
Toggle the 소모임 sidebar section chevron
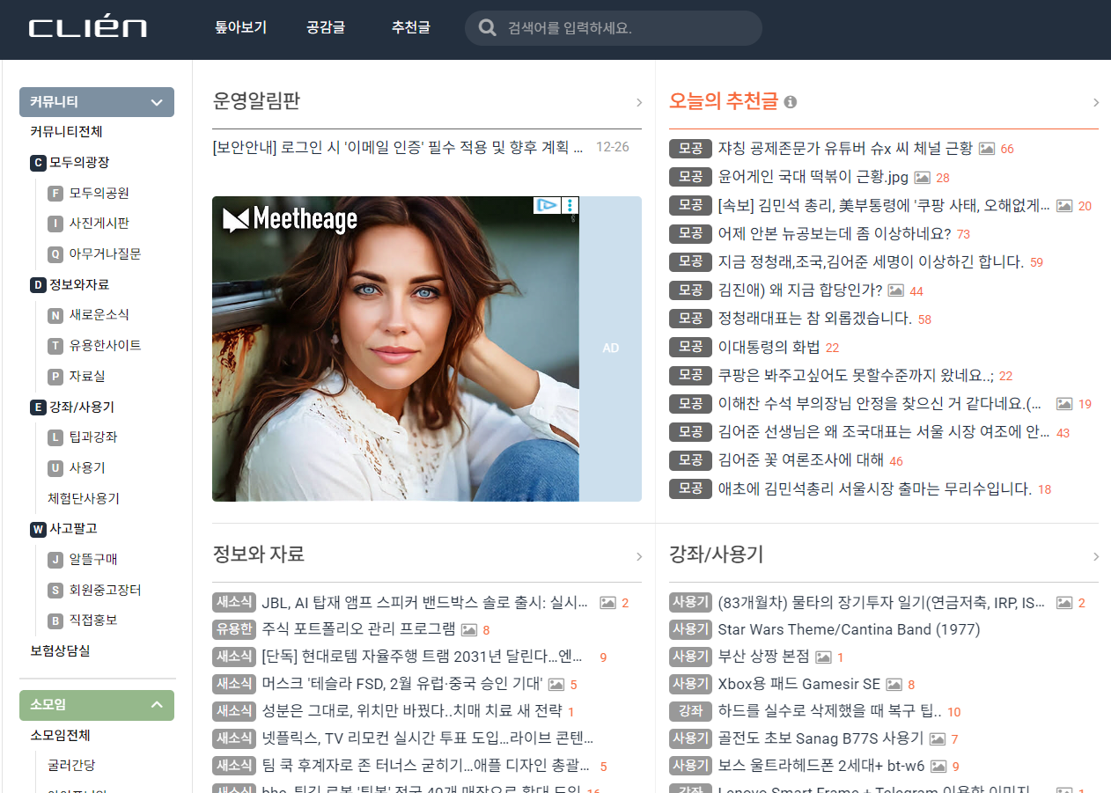[x=157, y=705]
